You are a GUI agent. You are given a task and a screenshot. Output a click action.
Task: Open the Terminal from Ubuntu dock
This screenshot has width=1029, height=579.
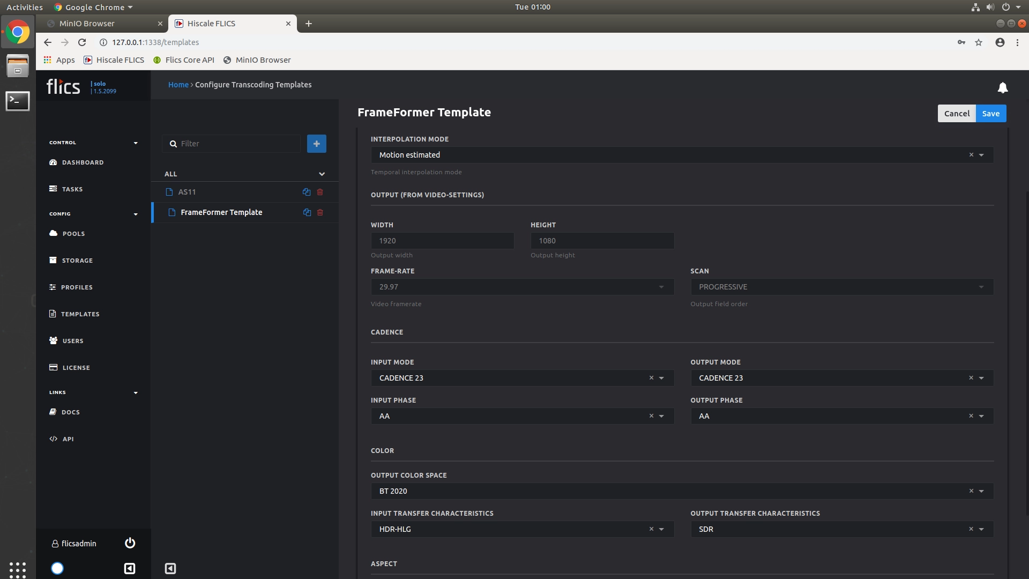coord(17,101)
